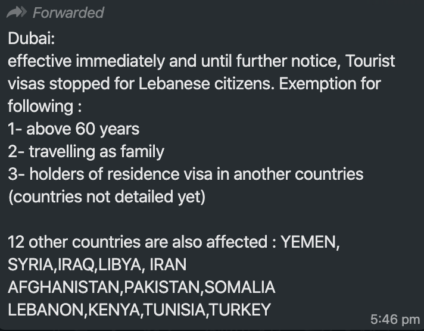Click the 'Dubai:' heading line
Viewport: 424px width, 331px height.
pos(32,38)
